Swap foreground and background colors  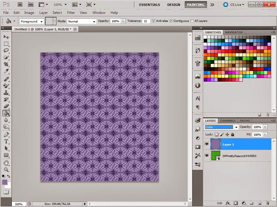[x=9, y=176]
